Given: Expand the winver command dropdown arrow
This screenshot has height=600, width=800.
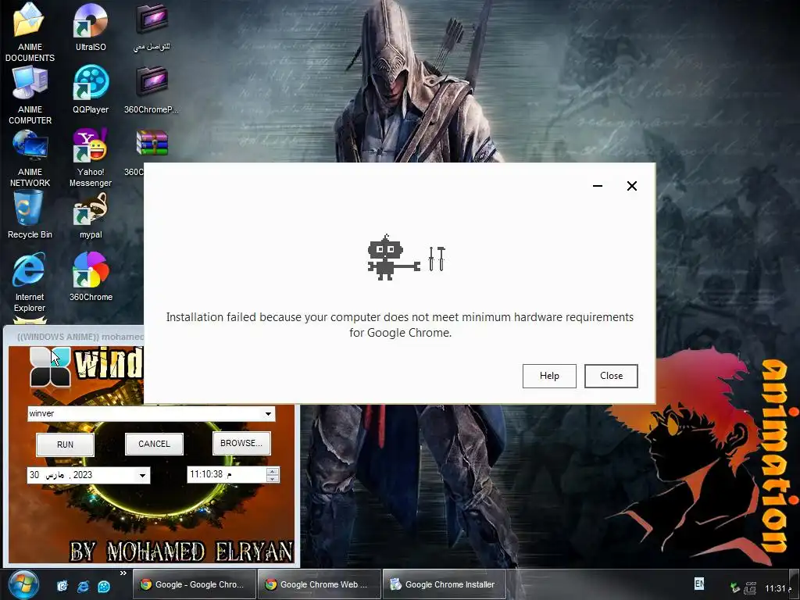Looking at the screenshot, I should [x=269, y=414].
